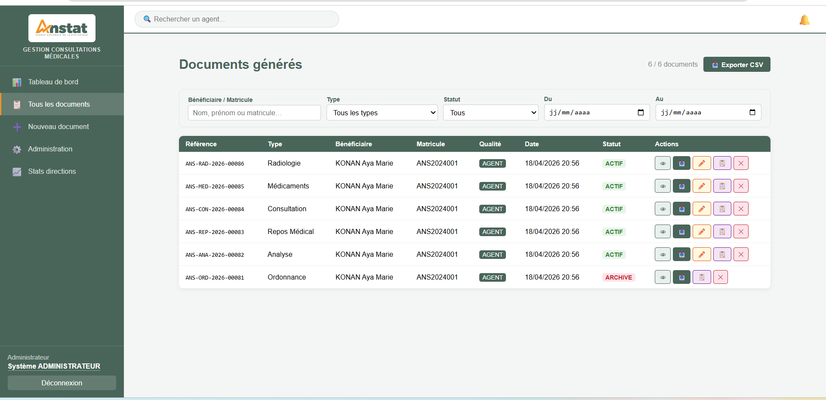This screenshot has width=826, height=400.
Task: Show the archived Ordonnance document via eye icon
Action: tap(663, 277)
